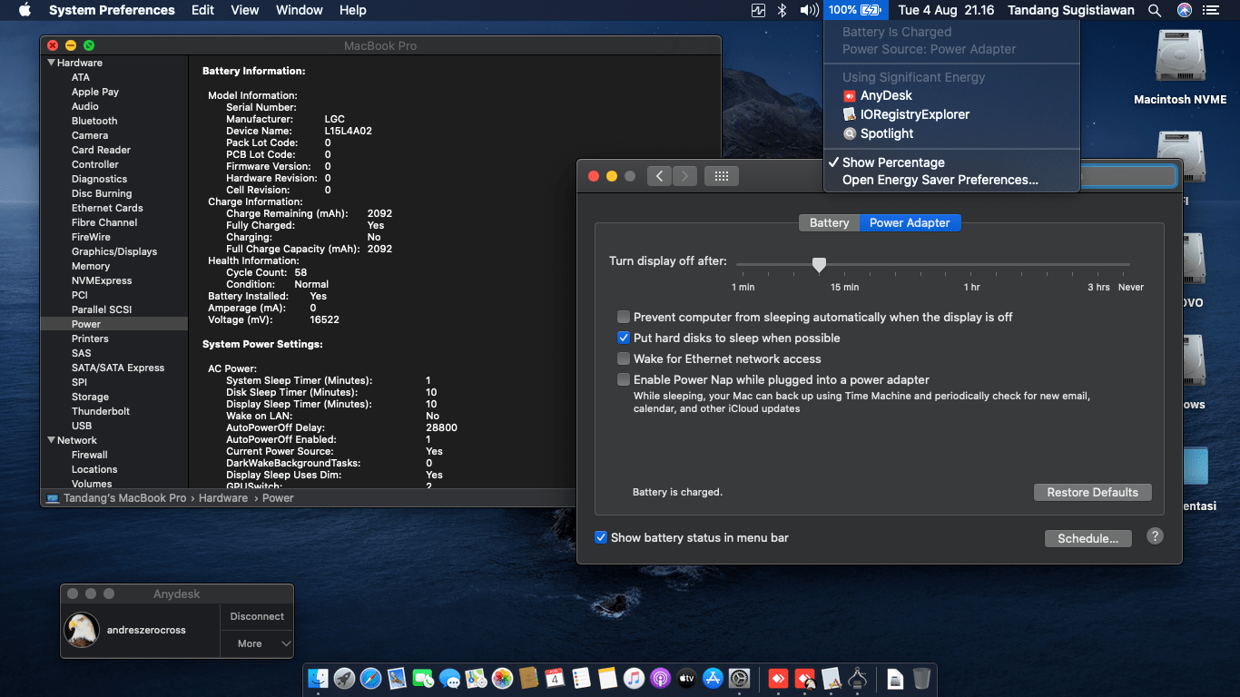Launch Music from the Dock

[x=634, y=678]
